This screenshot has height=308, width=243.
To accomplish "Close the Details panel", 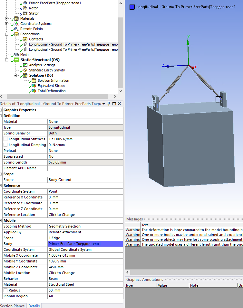I will (119, 104).
